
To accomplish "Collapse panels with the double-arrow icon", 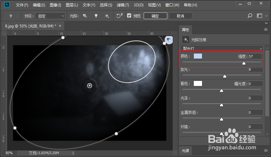I will coord(266,23).
